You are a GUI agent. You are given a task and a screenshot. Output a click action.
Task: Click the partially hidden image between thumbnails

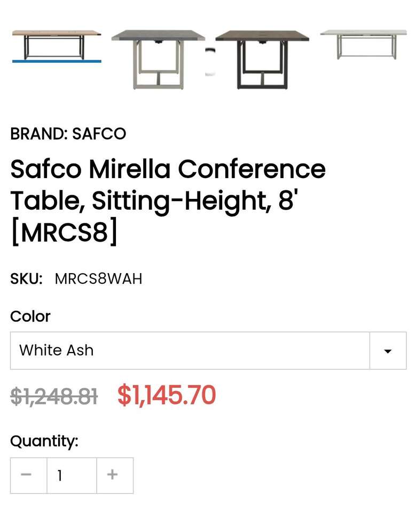coord(210,61)
